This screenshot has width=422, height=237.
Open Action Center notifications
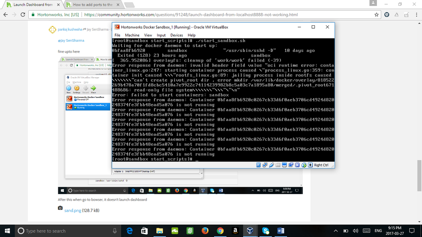(412, 231)
